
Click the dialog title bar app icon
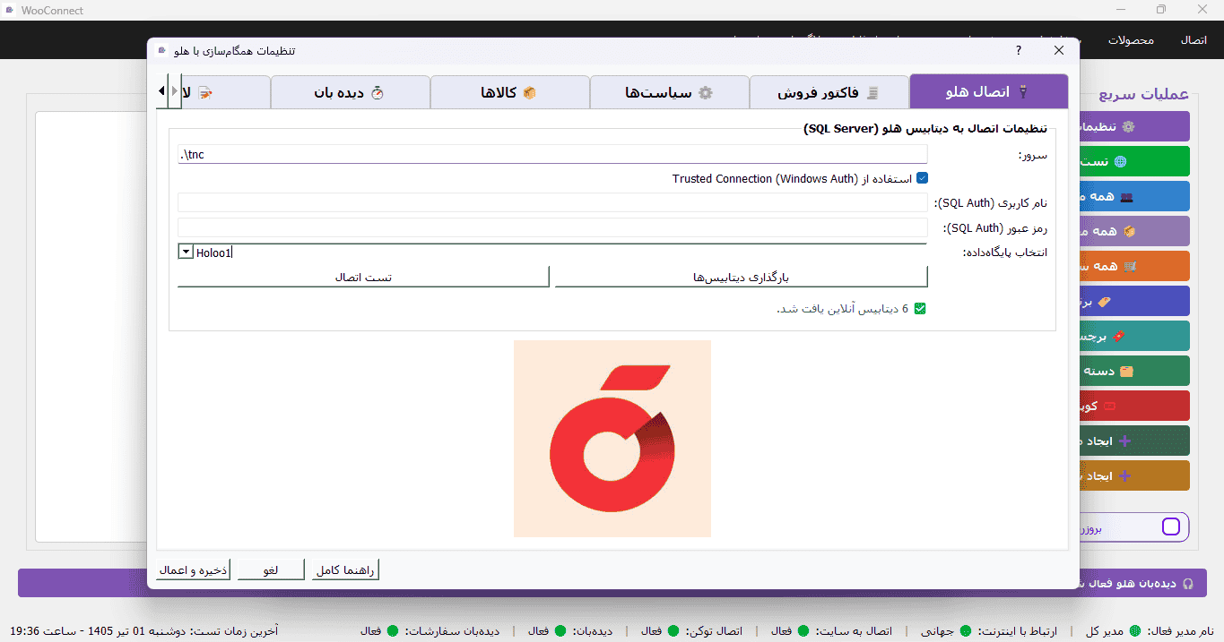[161, 50]
